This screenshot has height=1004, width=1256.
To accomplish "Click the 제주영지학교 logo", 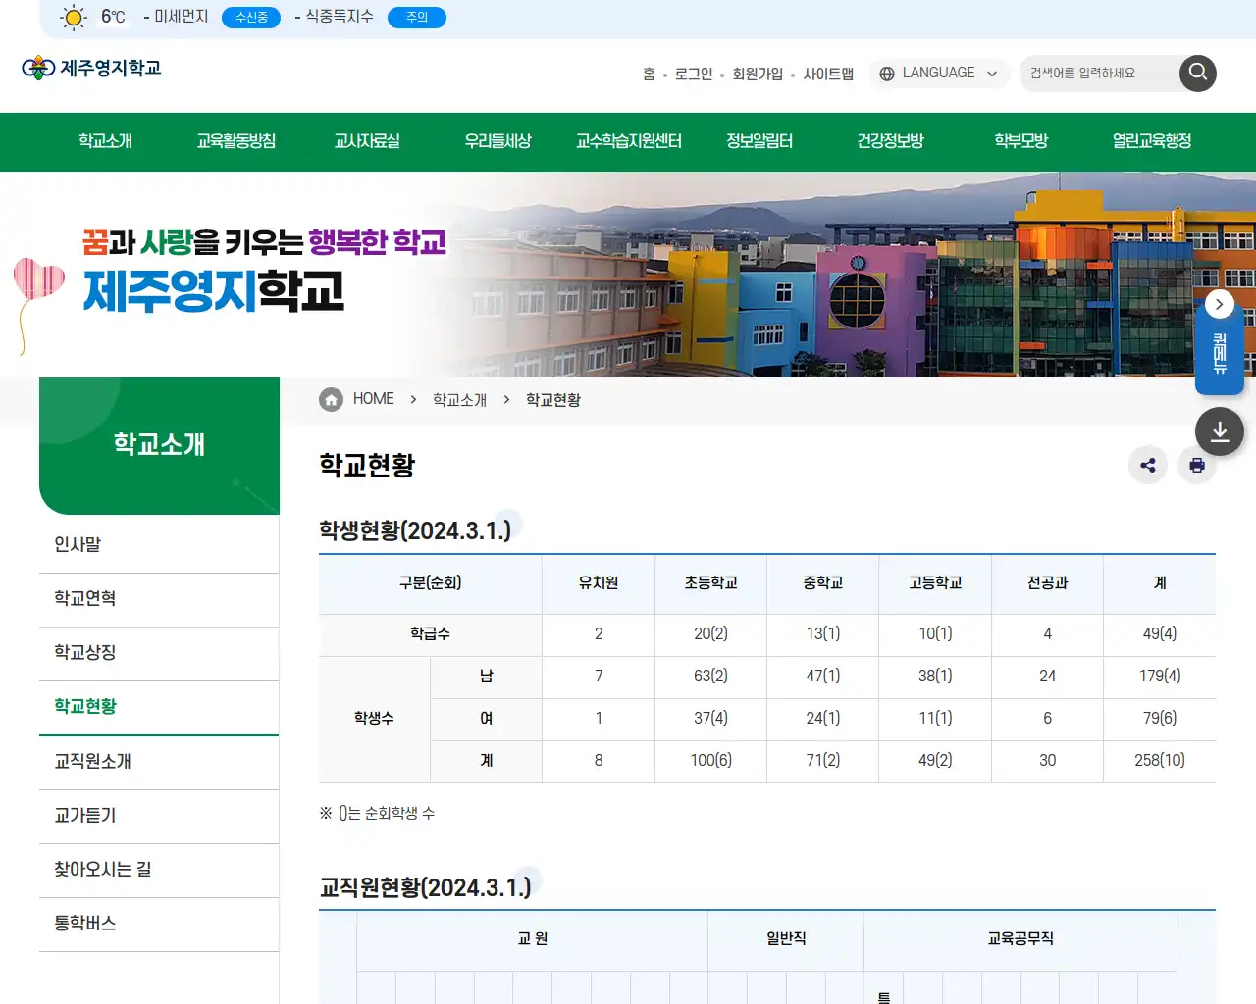I will 91,68.
